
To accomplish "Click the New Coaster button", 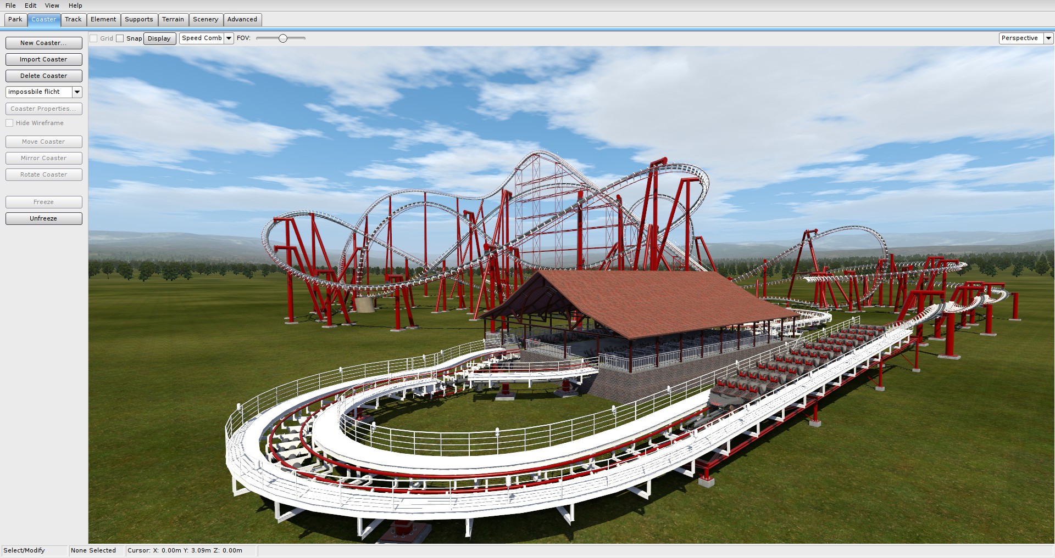I will 44,43.
